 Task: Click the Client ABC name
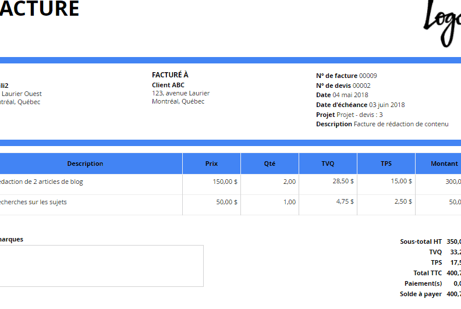[x=168, y=85]
